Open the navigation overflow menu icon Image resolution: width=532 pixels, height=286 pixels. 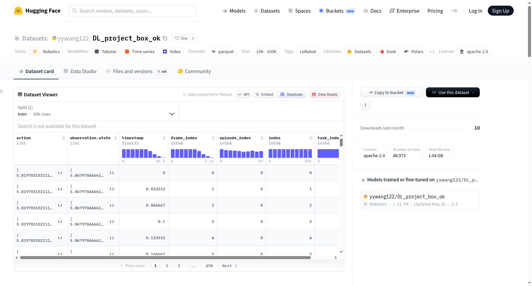[x=454, y=11]
